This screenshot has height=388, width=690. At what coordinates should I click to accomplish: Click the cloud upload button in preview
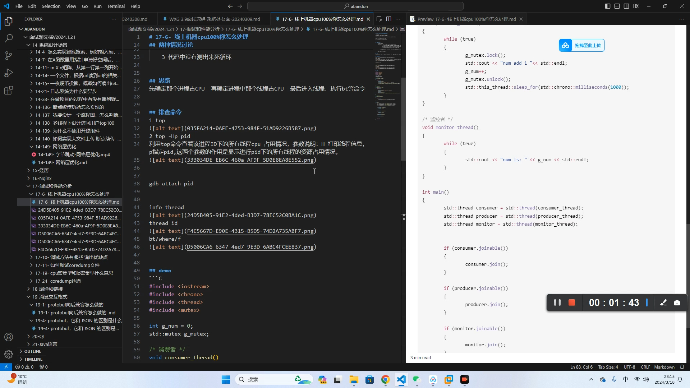click(x=581, y=45)
